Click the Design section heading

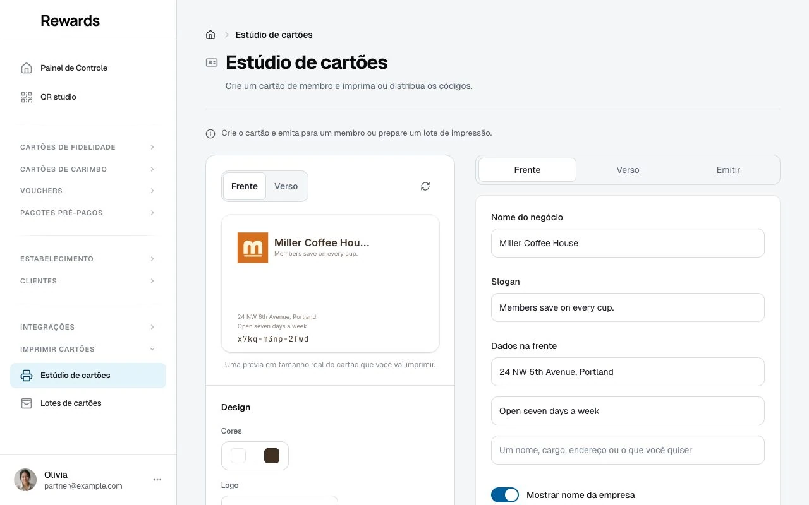tap(236, 407)
